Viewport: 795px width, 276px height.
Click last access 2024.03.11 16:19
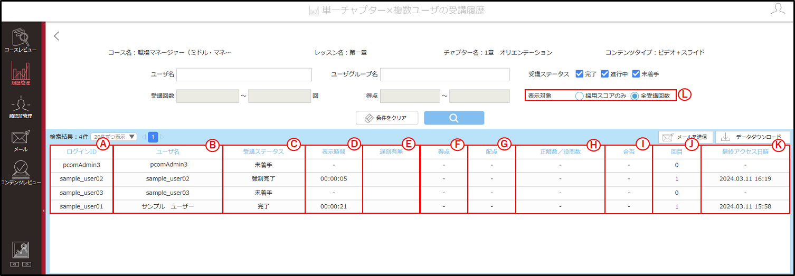point(745,178)
